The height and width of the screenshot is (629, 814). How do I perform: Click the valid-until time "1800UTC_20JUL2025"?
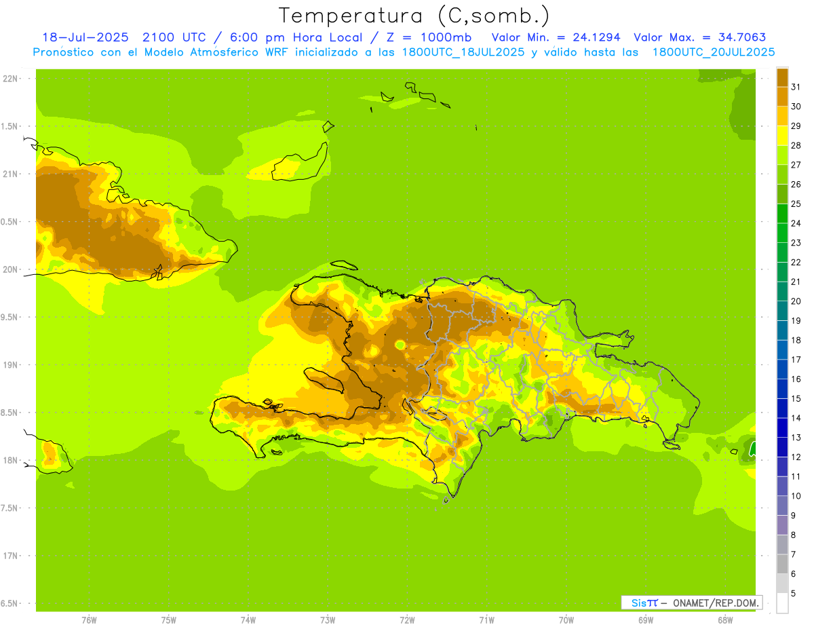tap(714, 52)
